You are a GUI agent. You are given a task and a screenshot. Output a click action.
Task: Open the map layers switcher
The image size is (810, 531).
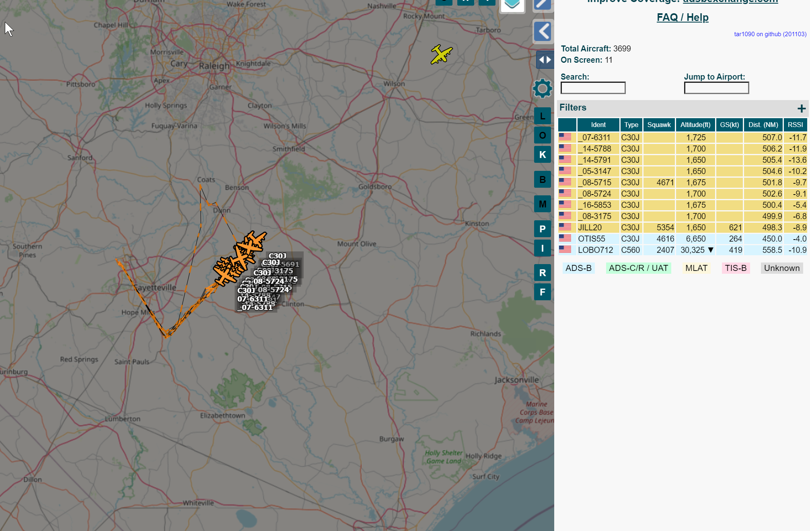(x=512, y=5)
